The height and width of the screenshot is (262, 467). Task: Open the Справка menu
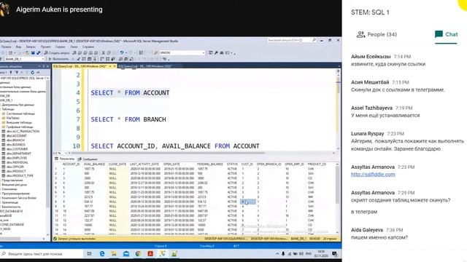coord(88,47)
